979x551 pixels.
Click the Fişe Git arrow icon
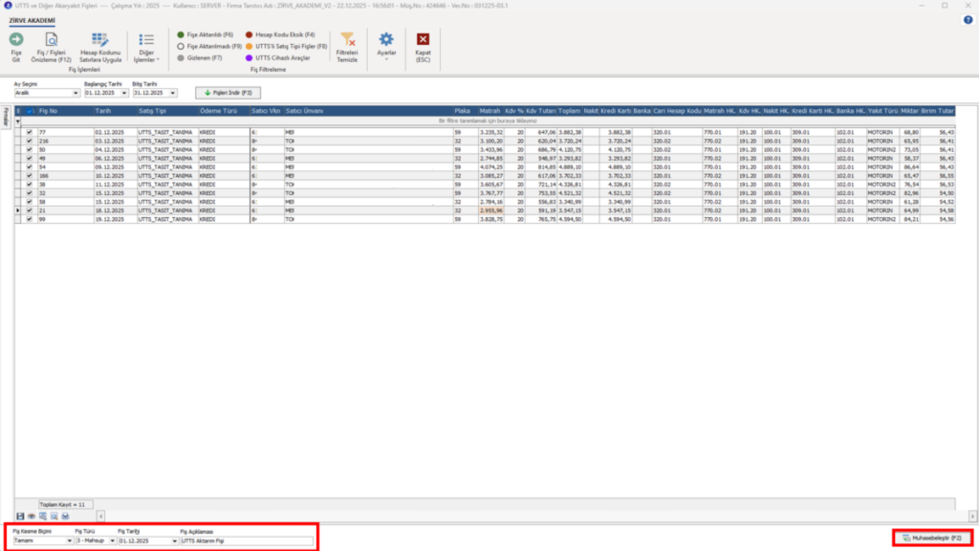coord(16,40)
